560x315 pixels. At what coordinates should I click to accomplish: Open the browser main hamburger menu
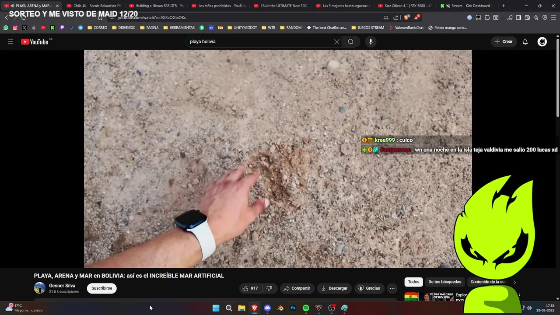(554, 17)
